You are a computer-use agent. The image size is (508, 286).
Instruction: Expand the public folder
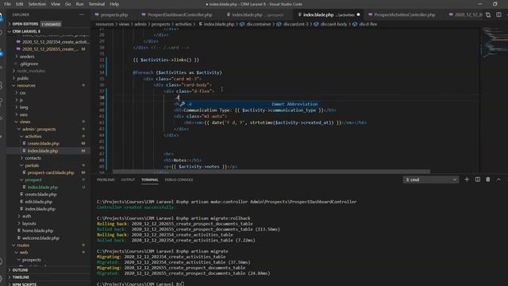click(x=23, y=78)
